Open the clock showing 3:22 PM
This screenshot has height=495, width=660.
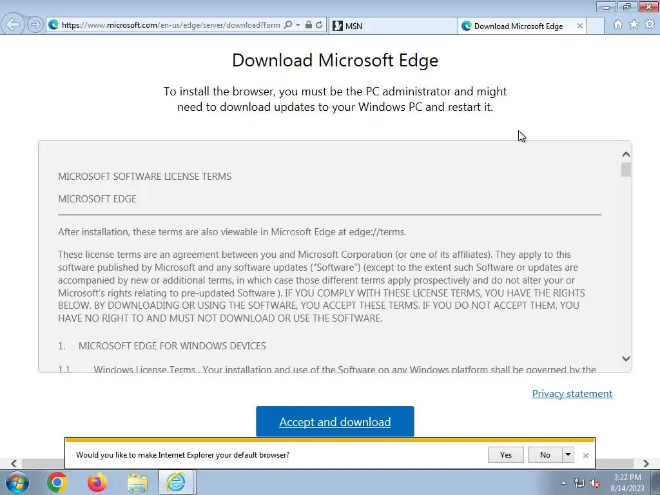click(x=627, y=483)
